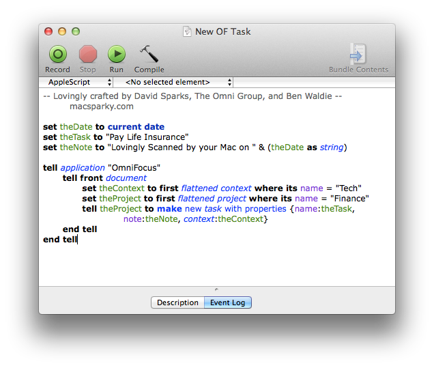Click the "Pay Life Insurance" string
This screenshot has width=434, height=368.
point(147,137)
